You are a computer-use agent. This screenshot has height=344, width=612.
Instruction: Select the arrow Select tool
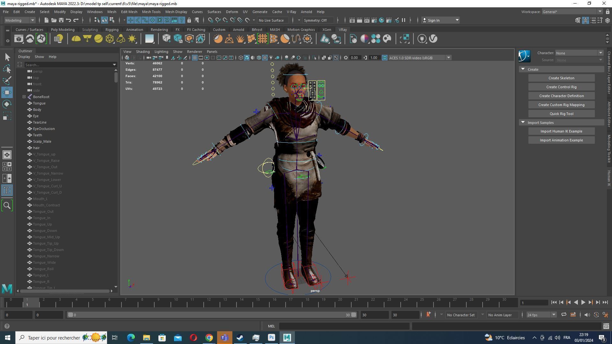pyautogui.click(x=7, y=57)
